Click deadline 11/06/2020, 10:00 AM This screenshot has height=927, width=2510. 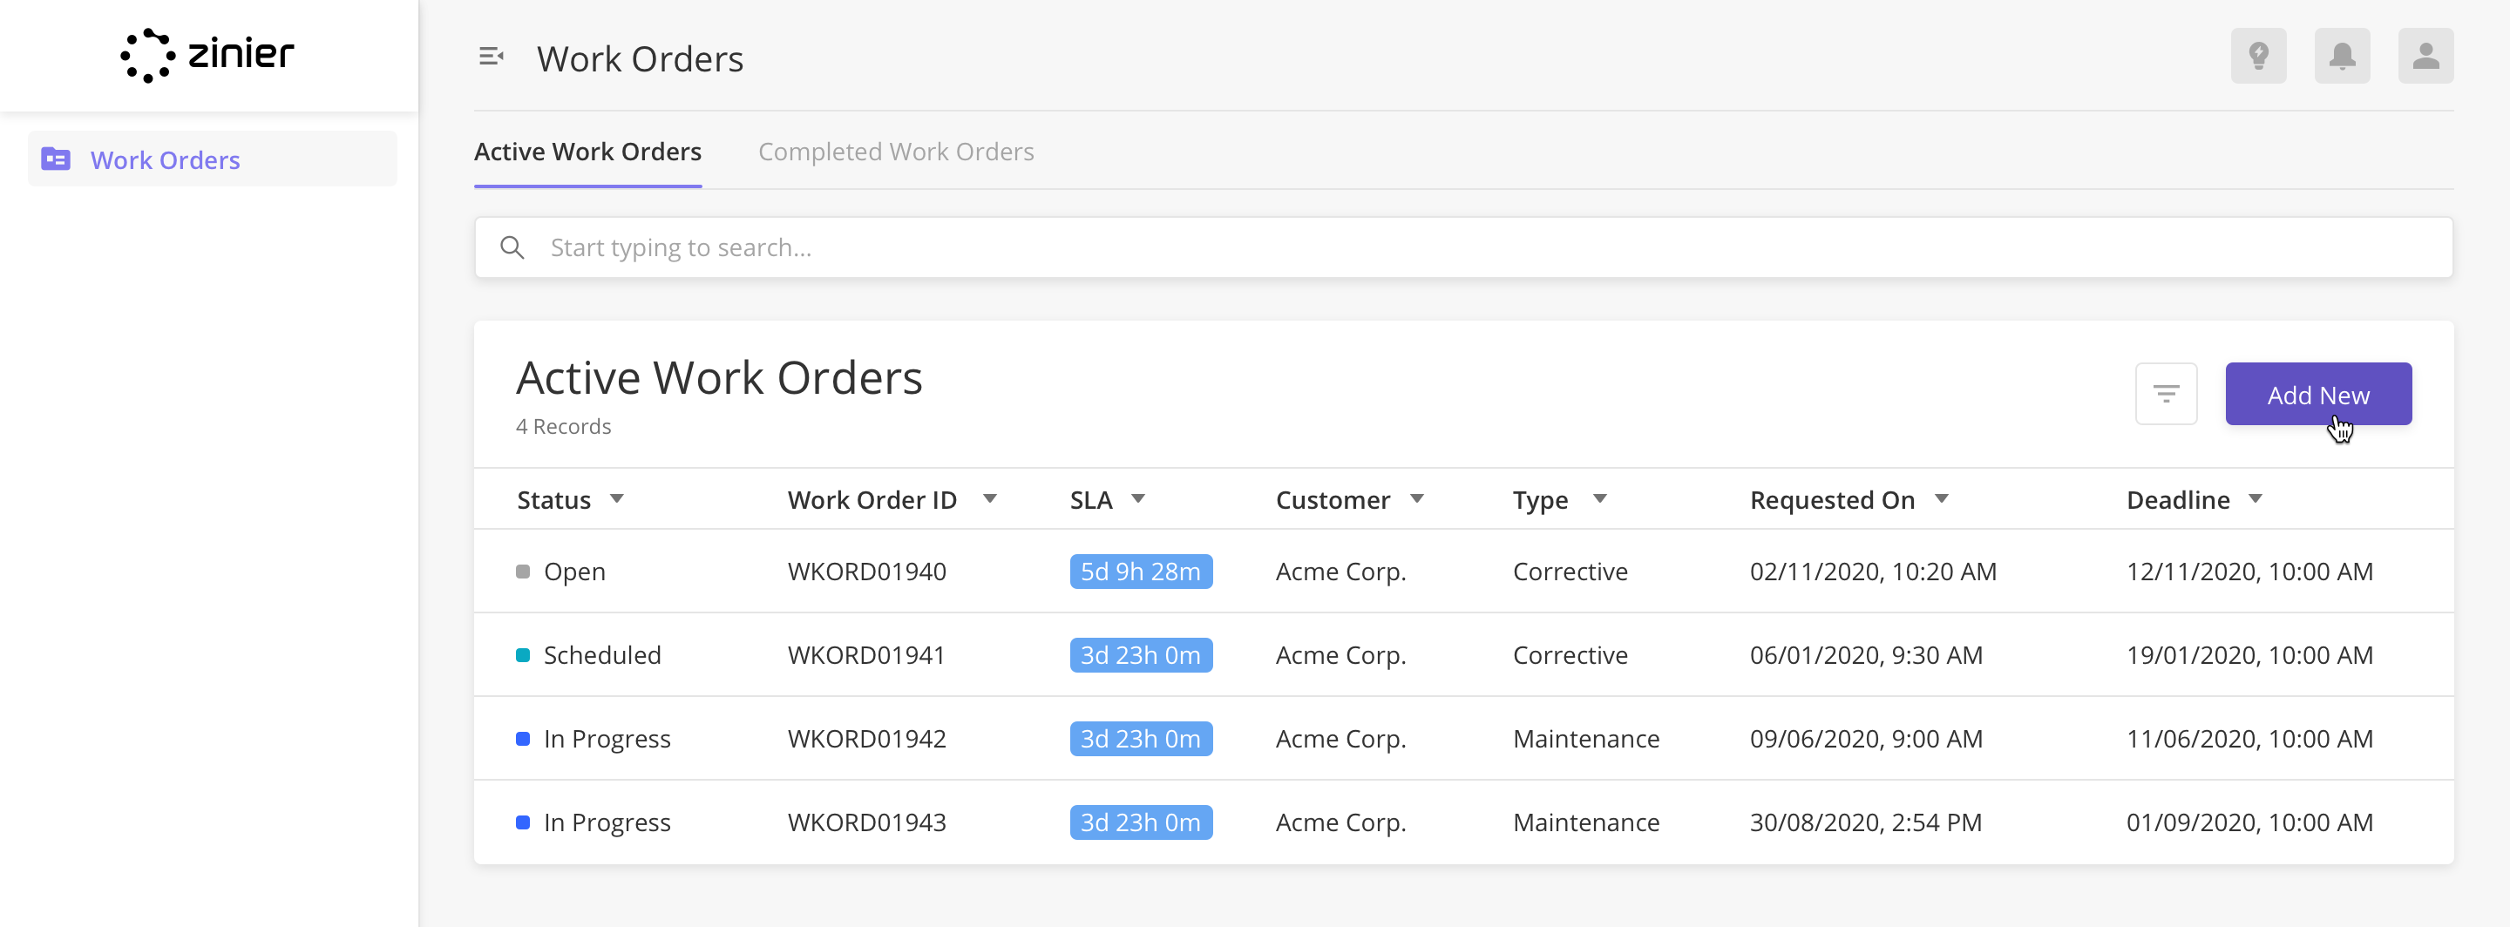tap(2249, 739)
